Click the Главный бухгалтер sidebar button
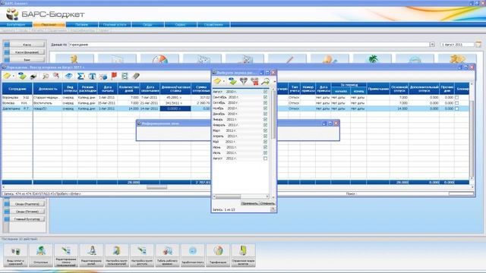This screenshot has width=486, height=273. tap(27, 219)
